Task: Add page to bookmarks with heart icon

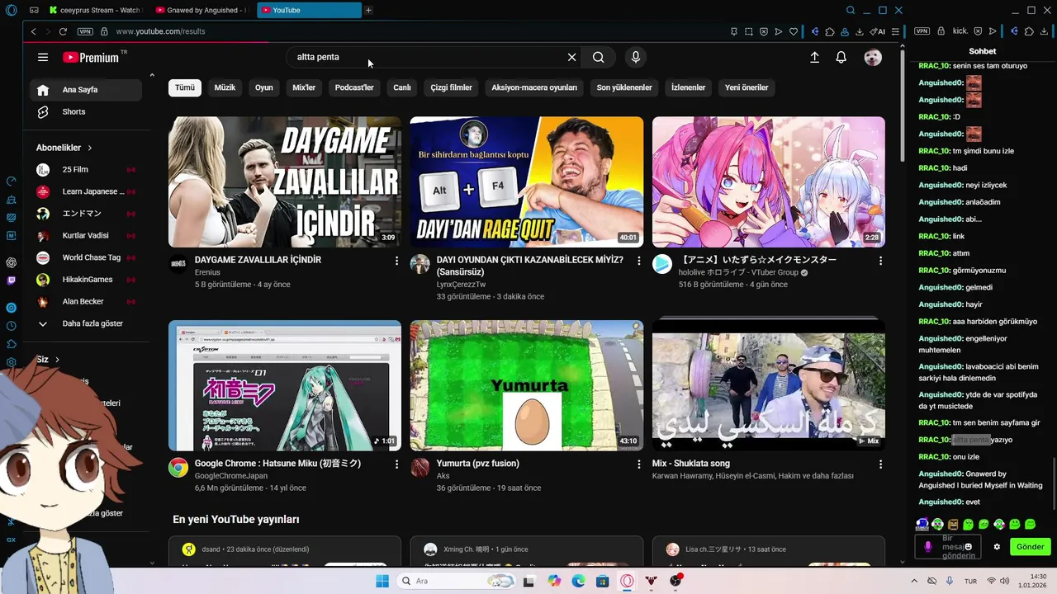Action: tap(794, 31)
